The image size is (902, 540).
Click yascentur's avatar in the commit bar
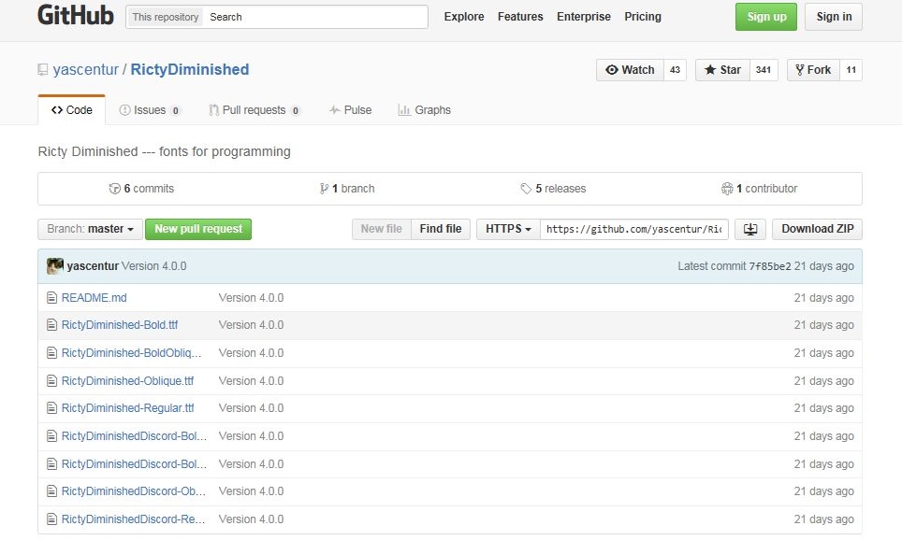pos(55,266)
